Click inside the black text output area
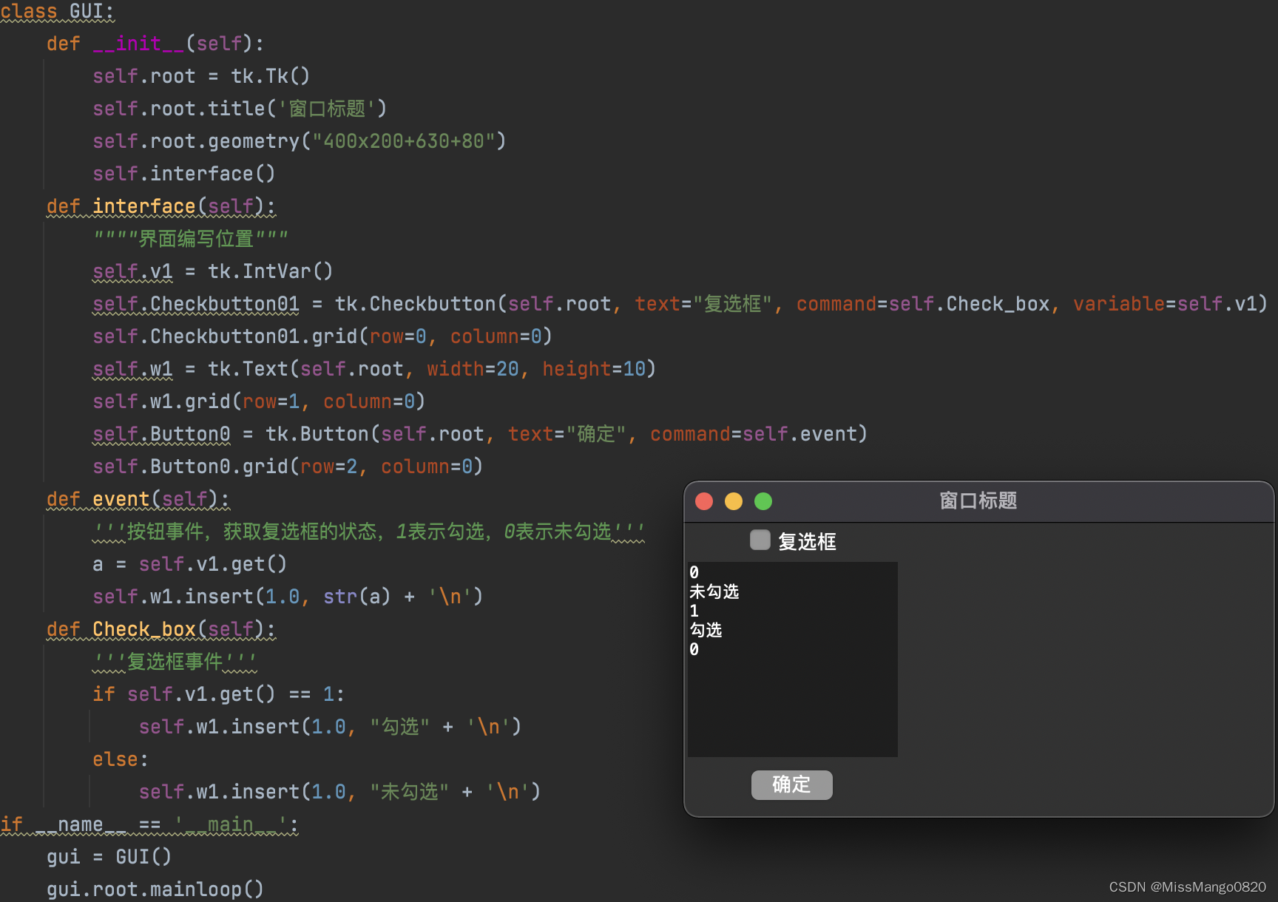Image resolution: width=1278 pixels, height=902 pixels. (792, 659)
